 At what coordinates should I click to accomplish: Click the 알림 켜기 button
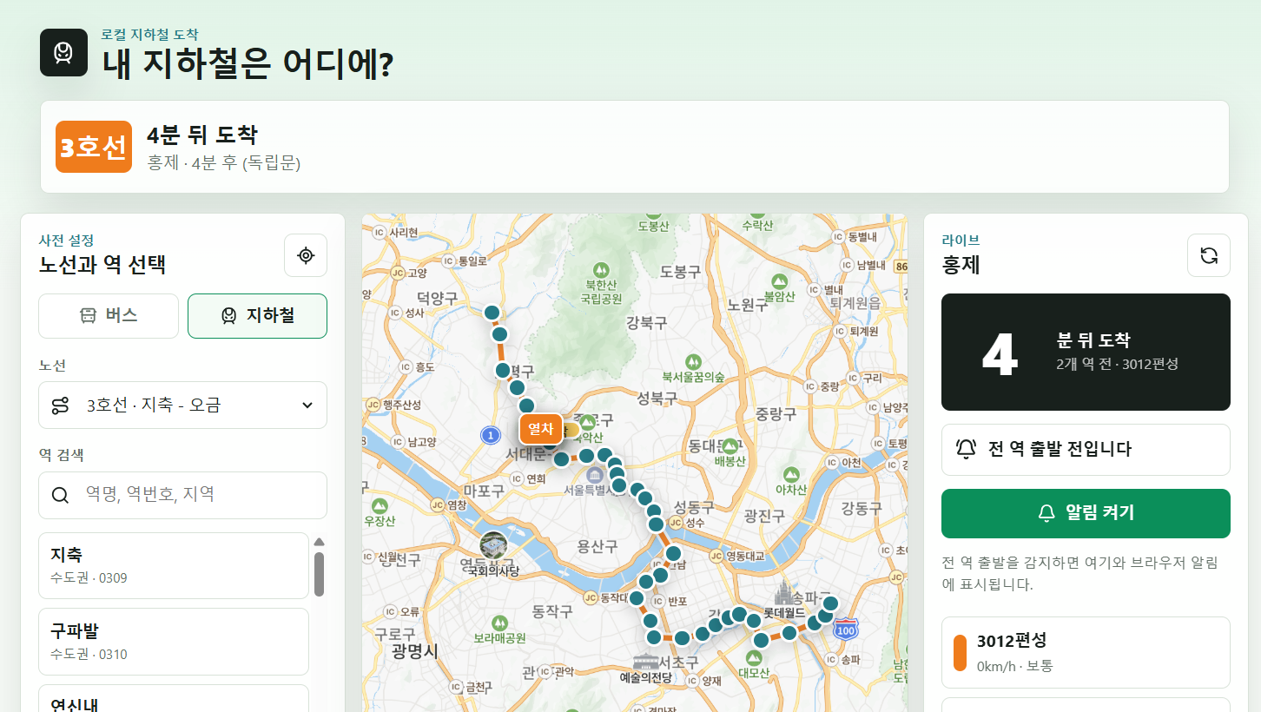(1086, 513)
